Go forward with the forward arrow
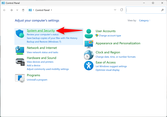This screenshot has width=167, height=117. pyautogui.click(x=11, y=10)
